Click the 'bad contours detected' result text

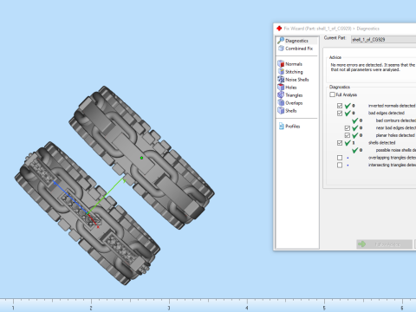click(x=396, y=120)
